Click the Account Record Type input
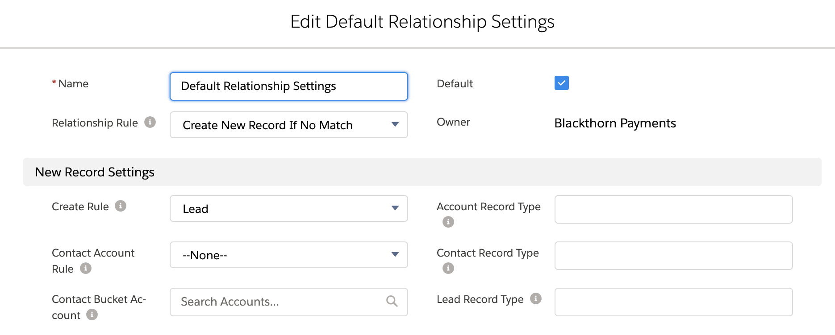835x335 pixels. (x=674, y=209)
